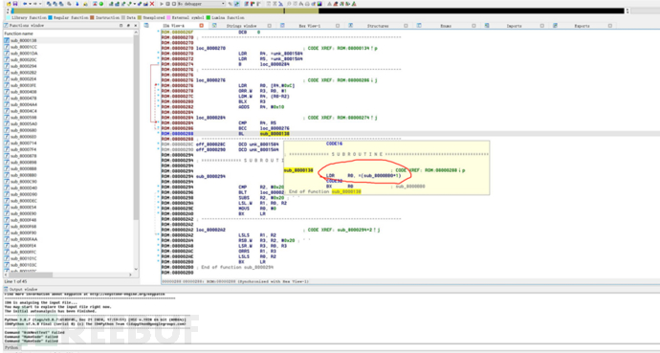Select sub_8000408 in the function list
Viewport: 660px width, 353px height.
tap(69, 92)
